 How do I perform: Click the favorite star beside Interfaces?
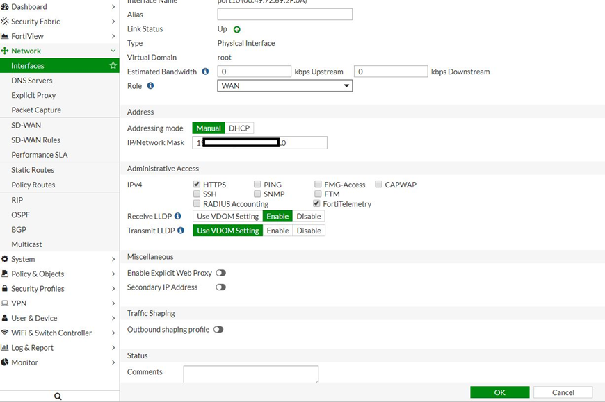pyautogui.click(x=113, y=66)
